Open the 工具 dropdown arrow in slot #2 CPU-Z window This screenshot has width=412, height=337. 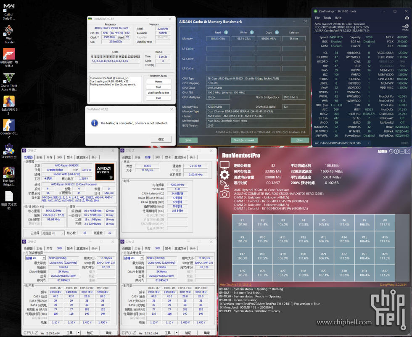pyautogui.click(x=78, y=333)
